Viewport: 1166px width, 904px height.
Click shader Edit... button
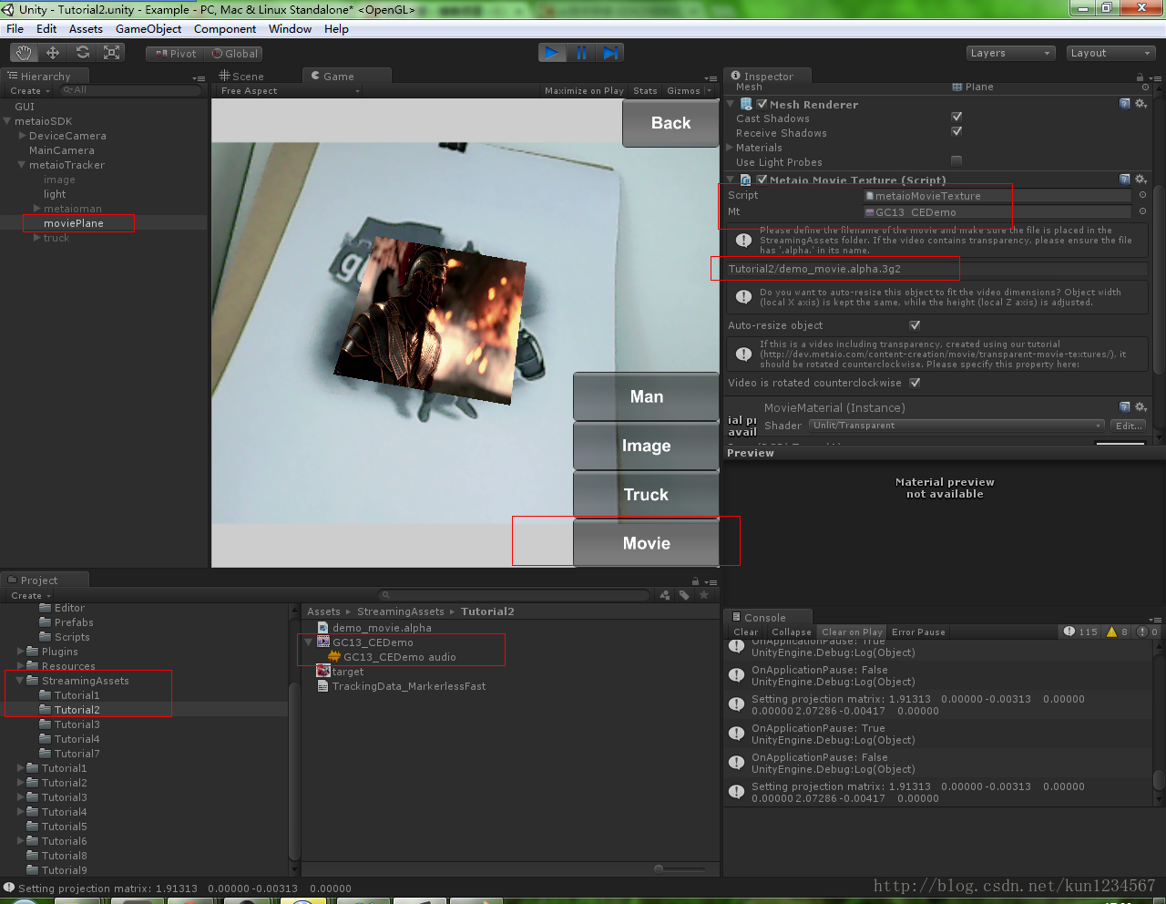[1129, 426]
